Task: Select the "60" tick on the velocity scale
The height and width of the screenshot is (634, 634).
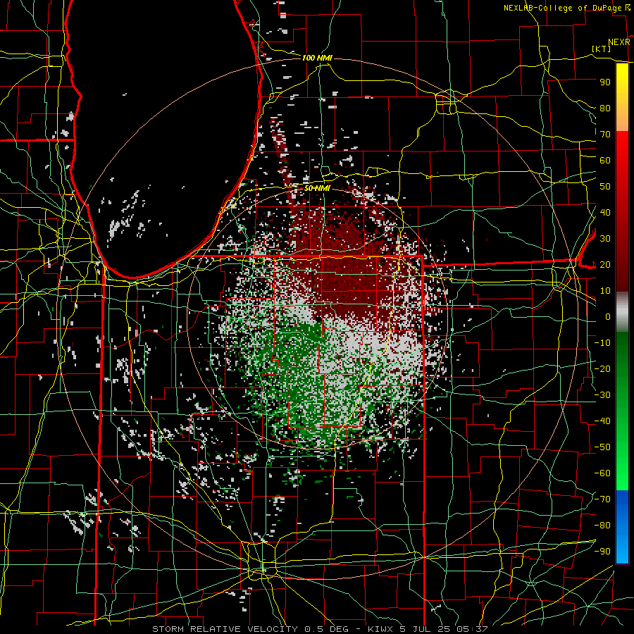Action: [605, 160]
